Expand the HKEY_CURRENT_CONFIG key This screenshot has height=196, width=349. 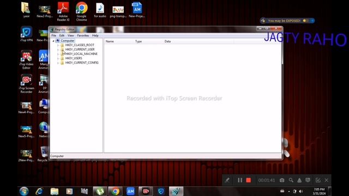coord(58,63)
